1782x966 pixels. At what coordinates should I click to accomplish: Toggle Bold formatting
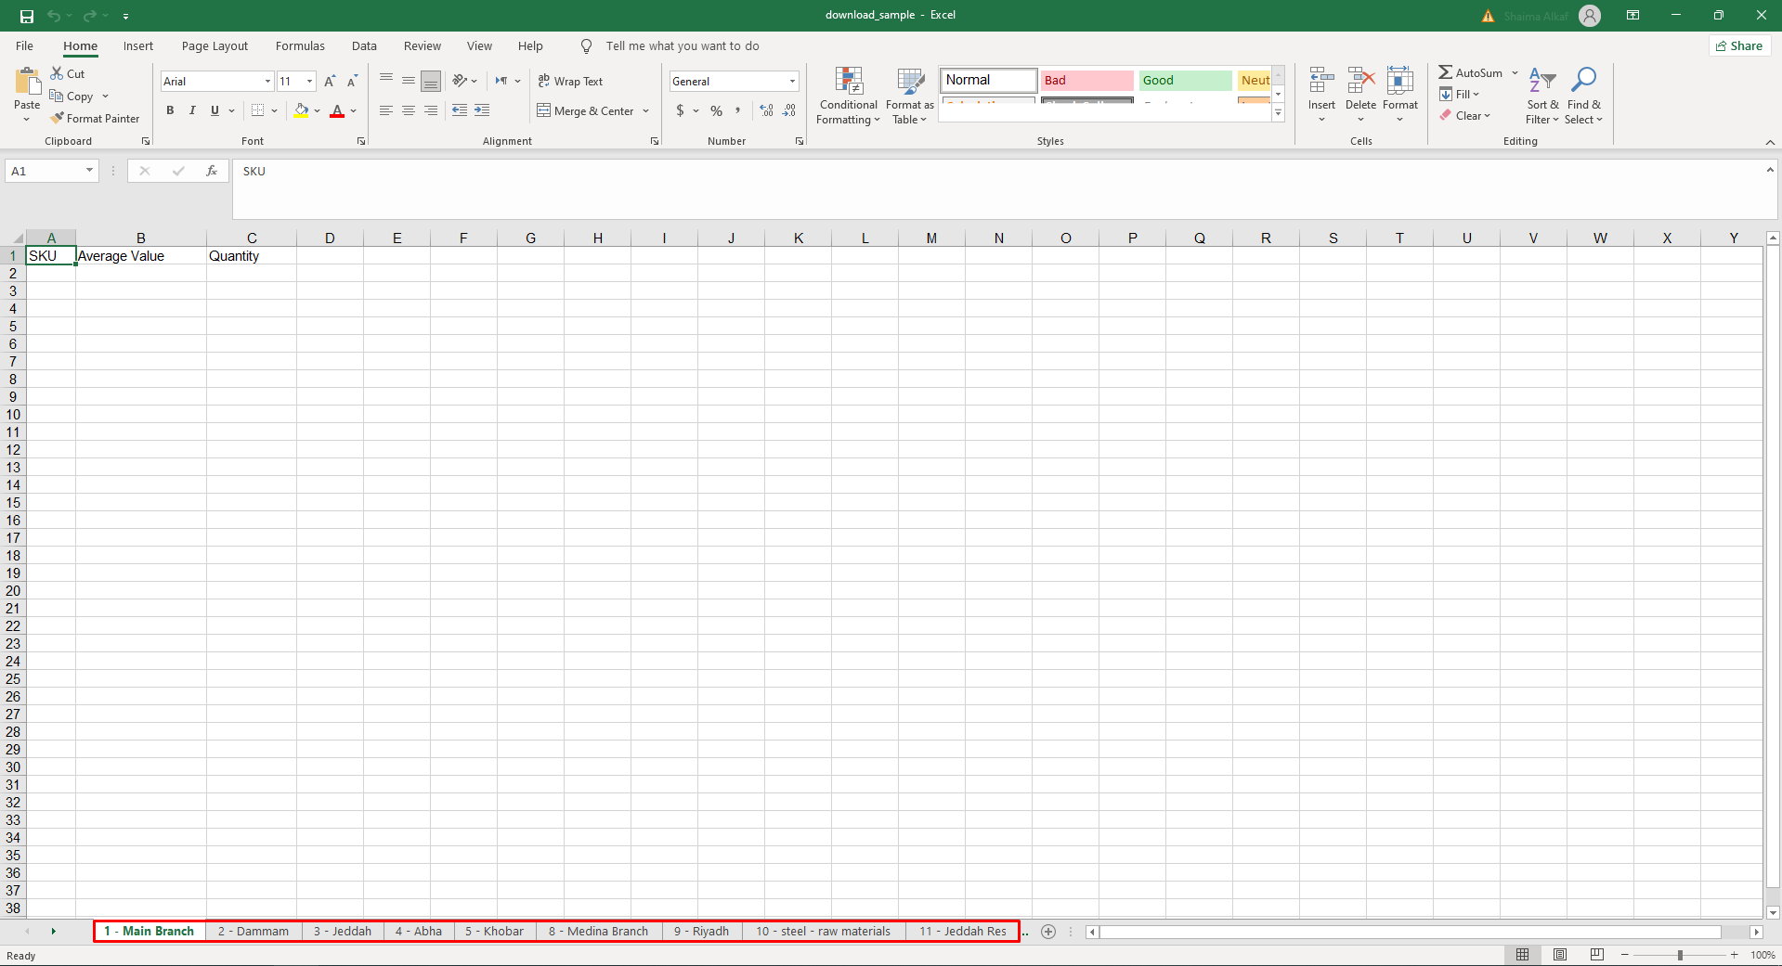[170, 110]
